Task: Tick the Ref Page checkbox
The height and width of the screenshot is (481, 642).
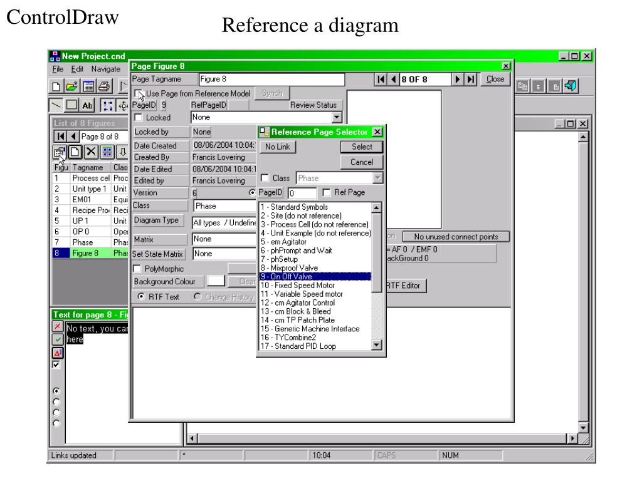Action: pyautogui.click(x=326, y=192)
